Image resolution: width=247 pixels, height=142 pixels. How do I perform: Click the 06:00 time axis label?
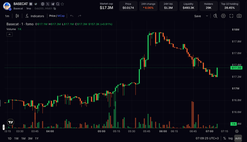coord(163,131)
